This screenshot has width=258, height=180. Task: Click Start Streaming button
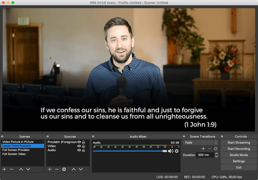pos(239,143)
